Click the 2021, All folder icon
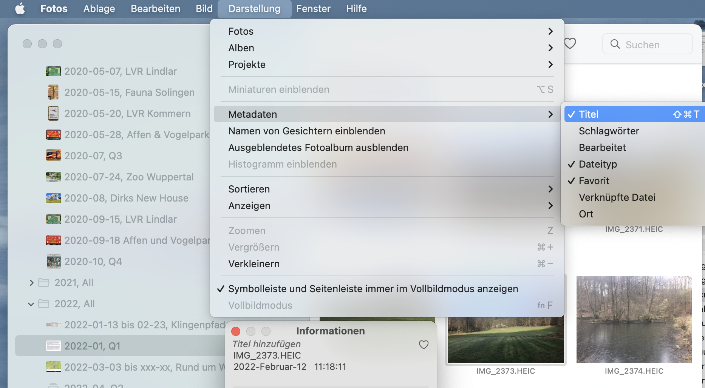 pos(44,283)
